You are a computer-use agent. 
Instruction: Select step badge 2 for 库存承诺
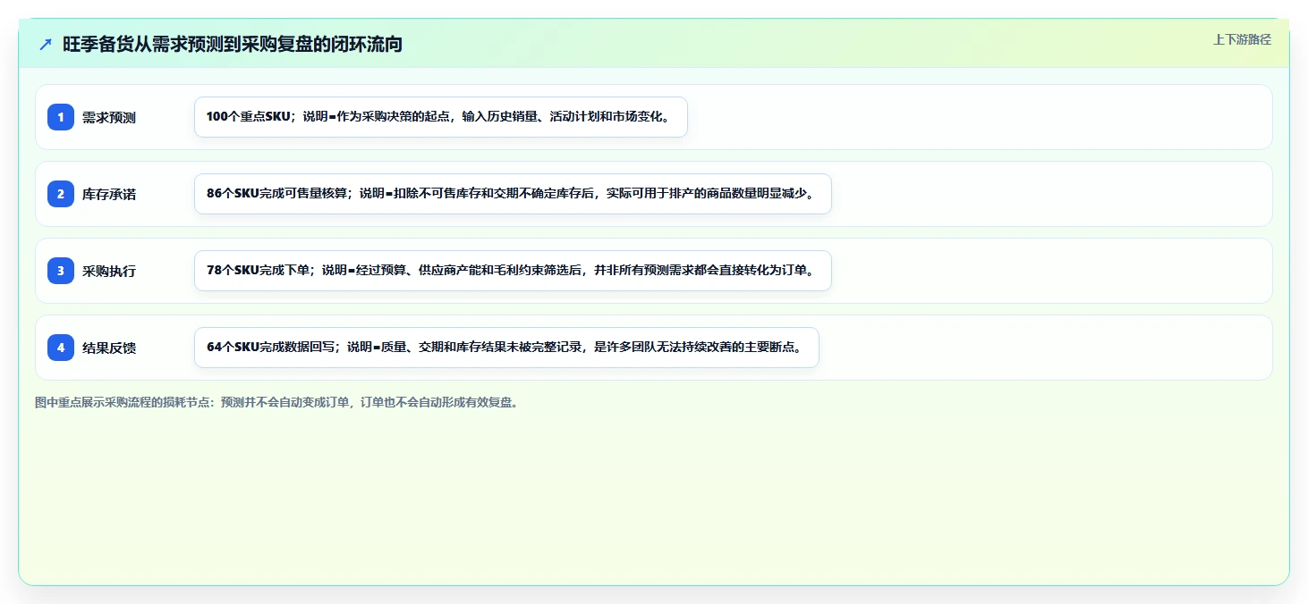(x=61, y=194)
